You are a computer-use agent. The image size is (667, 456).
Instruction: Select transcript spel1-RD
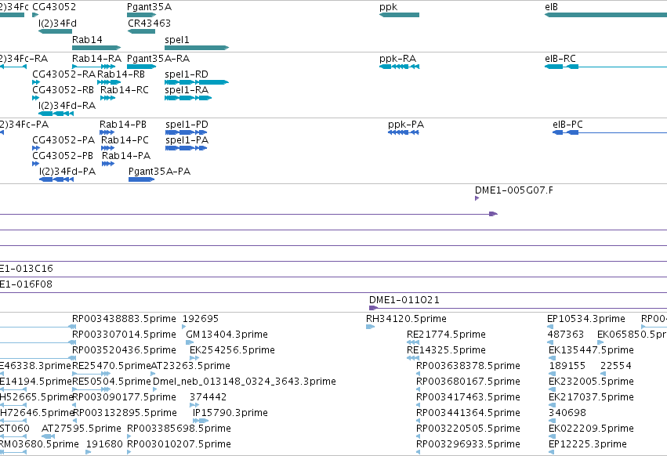[x=197, y=82]
